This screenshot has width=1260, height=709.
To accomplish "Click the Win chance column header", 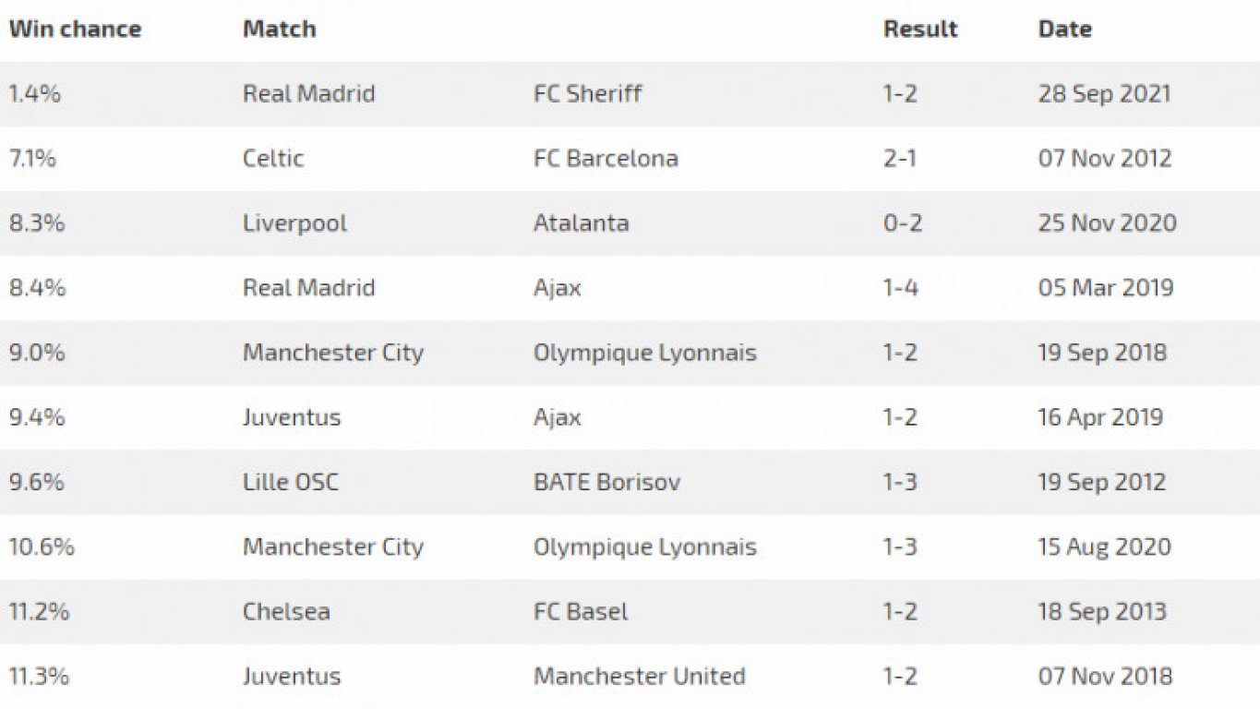I will (x=75, y=30).
